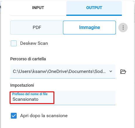Switch to the INPUT tab
The width and height of the screenshot is (135, 128).
38,8
